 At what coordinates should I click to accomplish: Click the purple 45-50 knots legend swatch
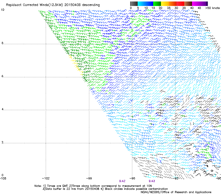[204, 4]
